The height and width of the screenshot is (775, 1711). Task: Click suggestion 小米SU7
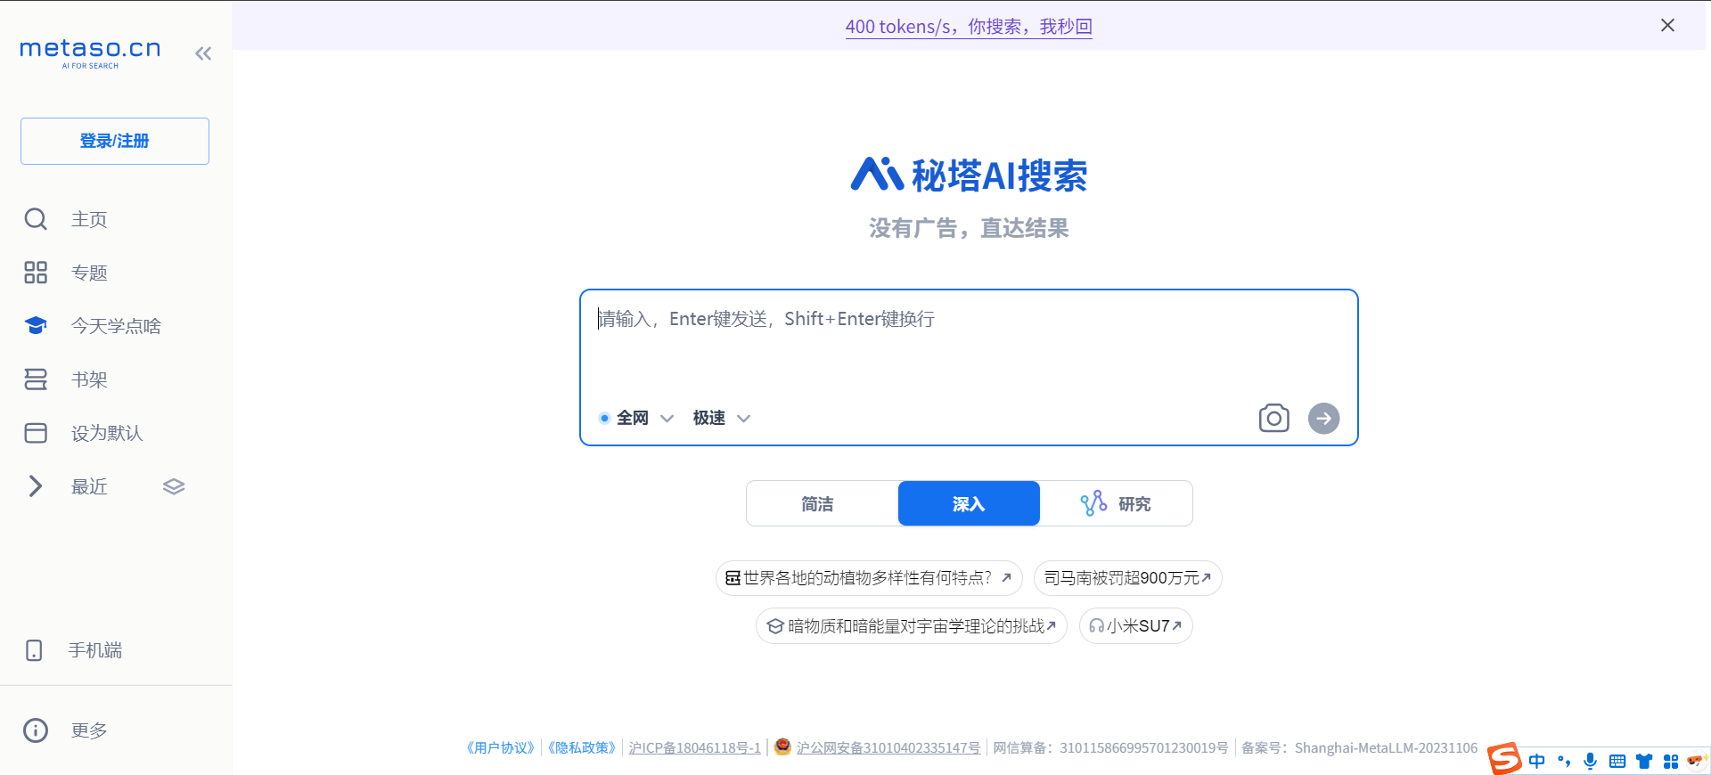point(1135,626)
